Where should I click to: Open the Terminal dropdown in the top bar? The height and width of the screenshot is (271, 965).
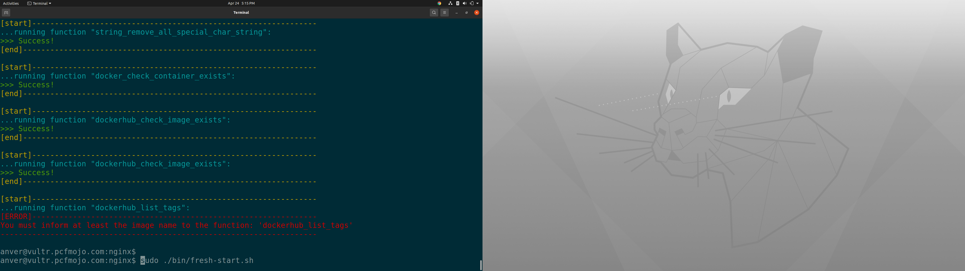point(39,3)
